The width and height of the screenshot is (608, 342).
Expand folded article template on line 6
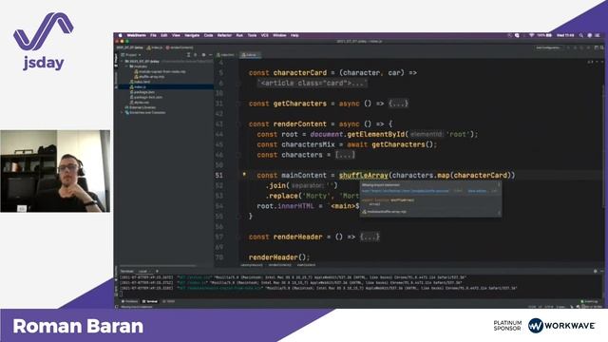pos(313,83)
